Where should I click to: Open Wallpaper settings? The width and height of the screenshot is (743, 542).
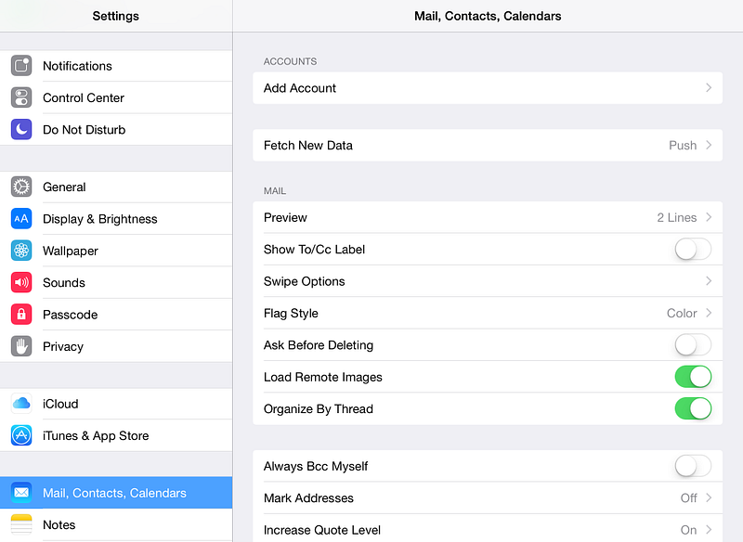[x=116, y=251]
